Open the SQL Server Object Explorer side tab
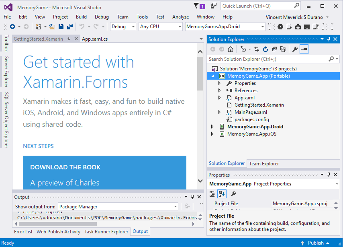 coord(6,120)
